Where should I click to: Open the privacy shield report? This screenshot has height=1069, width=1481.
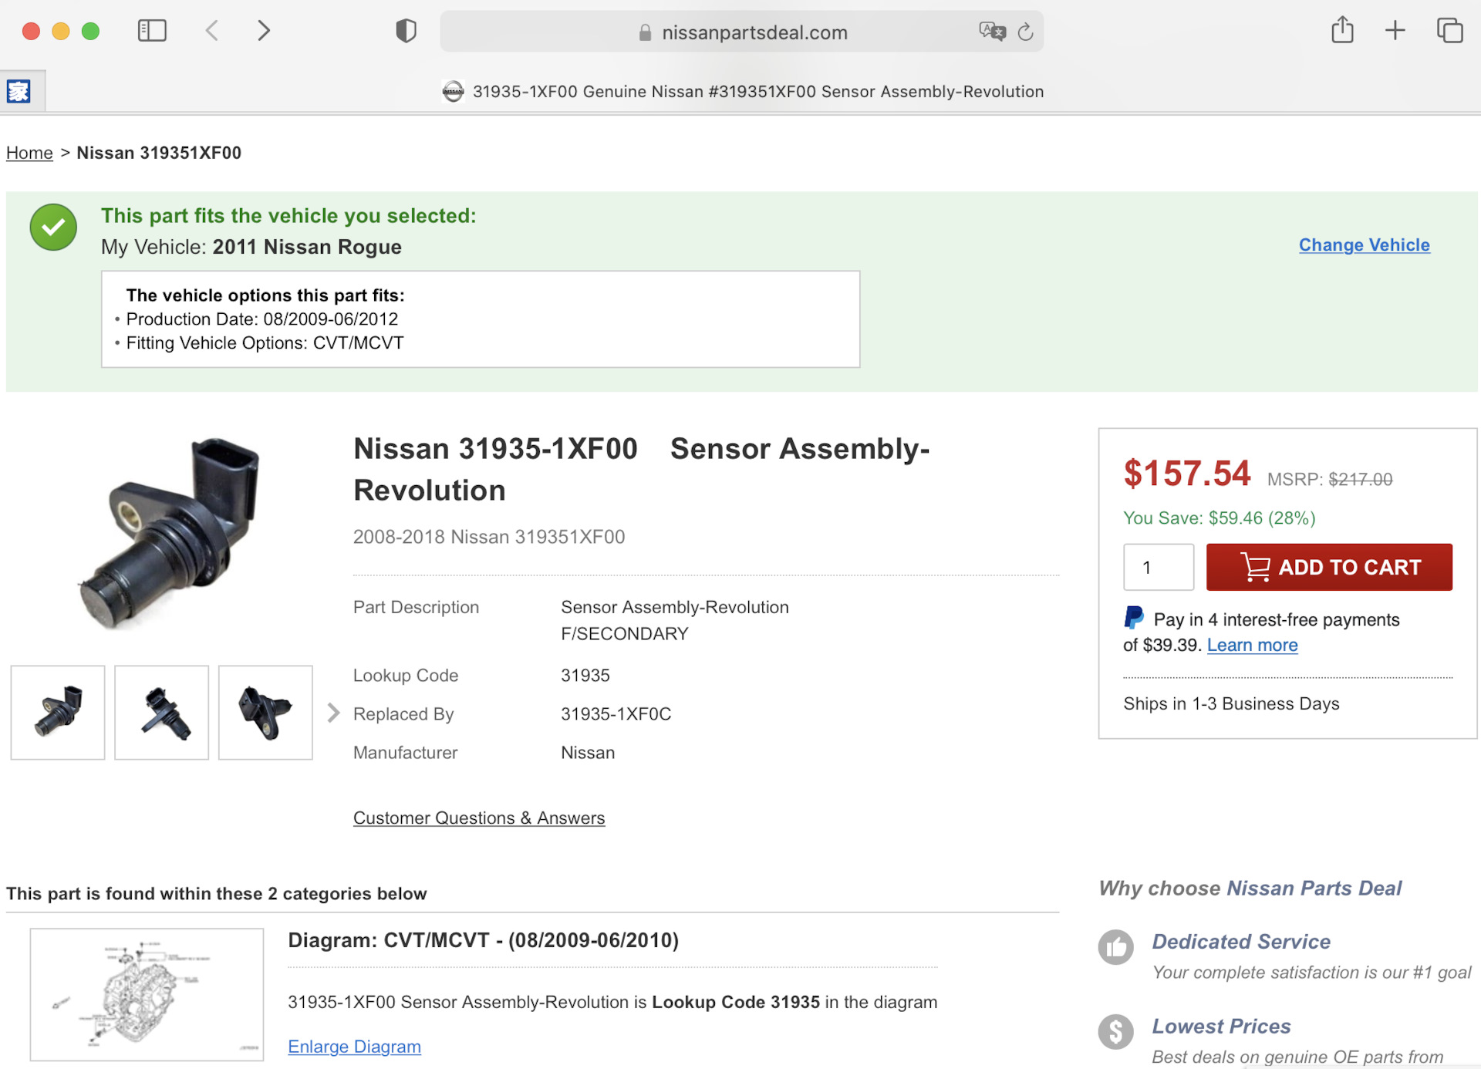(x=406, y=31)
